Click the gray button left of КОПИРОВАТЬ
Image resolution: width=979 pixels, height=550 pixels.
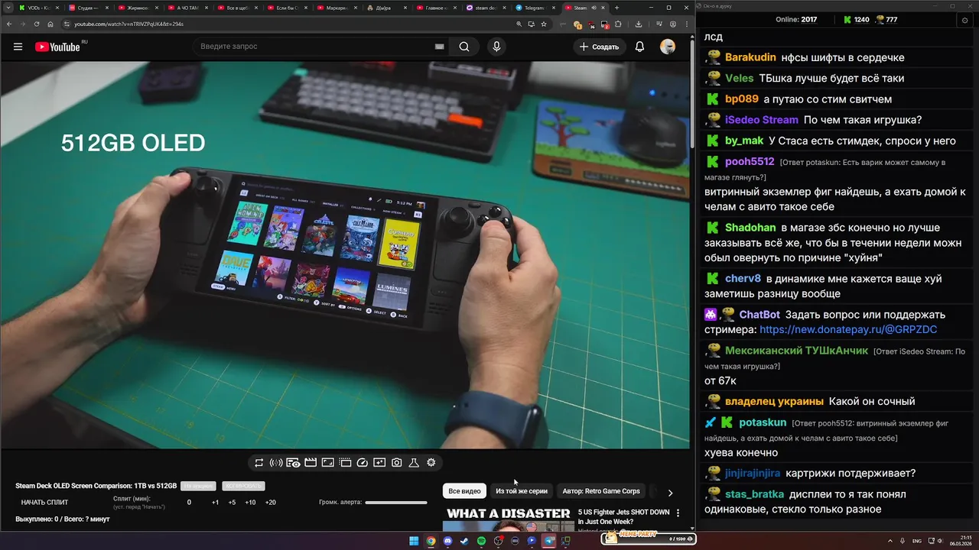click(x=198, y=486)
